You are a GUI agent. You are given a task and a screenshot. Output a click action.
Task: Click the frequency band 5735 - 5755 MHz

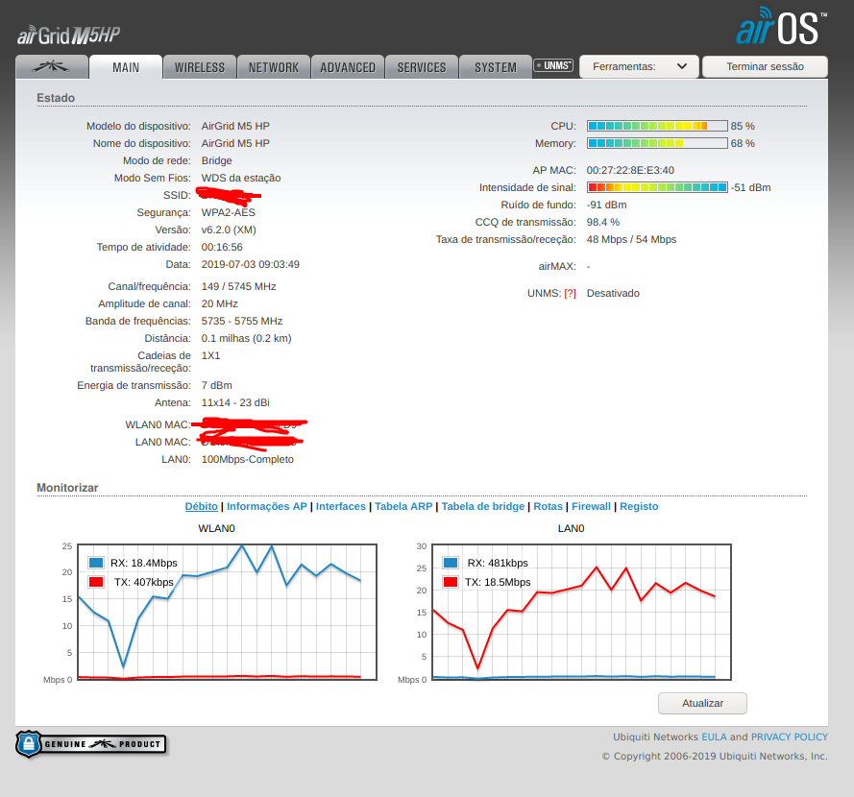[x=242, y=321]
